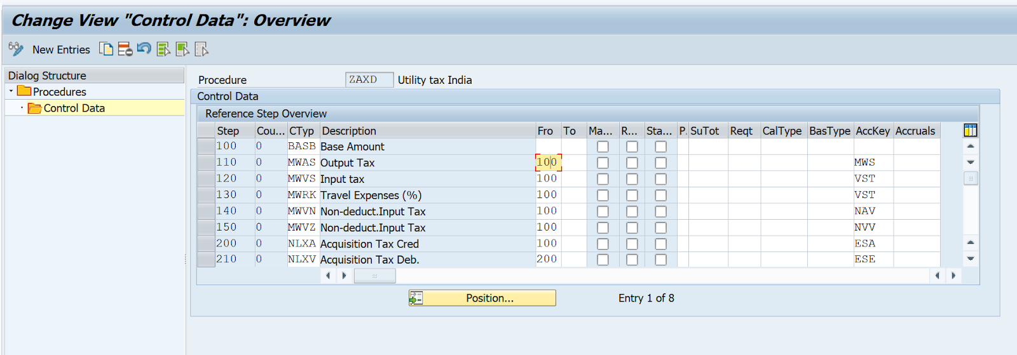This screenshot has height=355, width=1017.
Task: Click the Position... button
Action: (x=482, y=298)
